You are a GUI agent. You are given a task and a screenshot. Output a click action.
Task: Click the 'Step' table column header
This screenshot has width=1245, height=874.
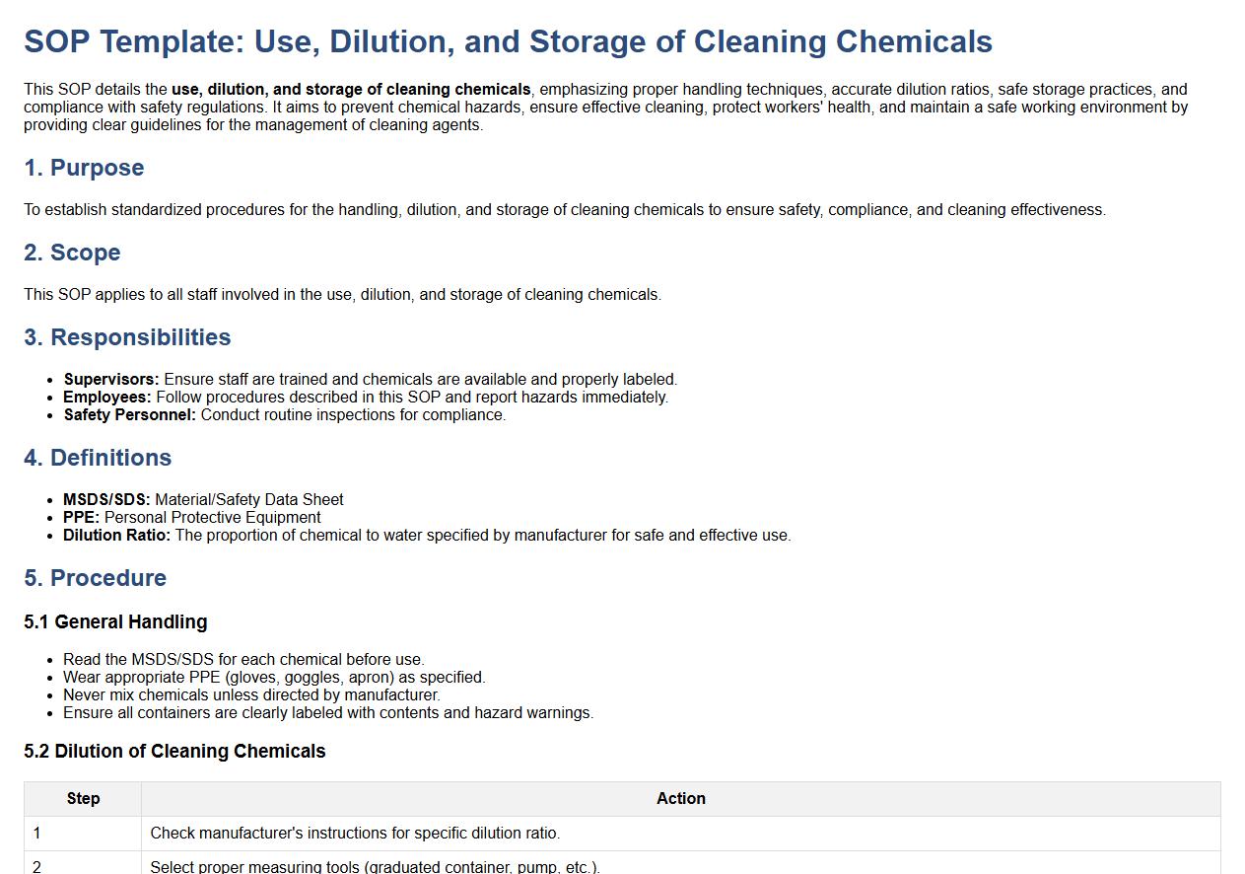point(83,798)
